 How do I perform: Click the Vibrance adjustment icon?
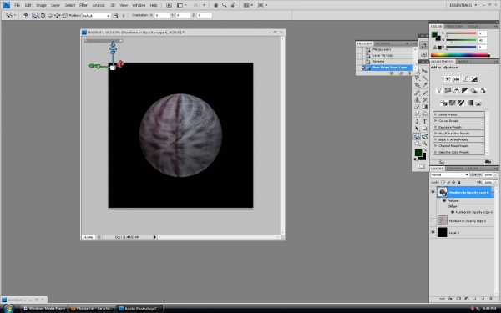439,91
